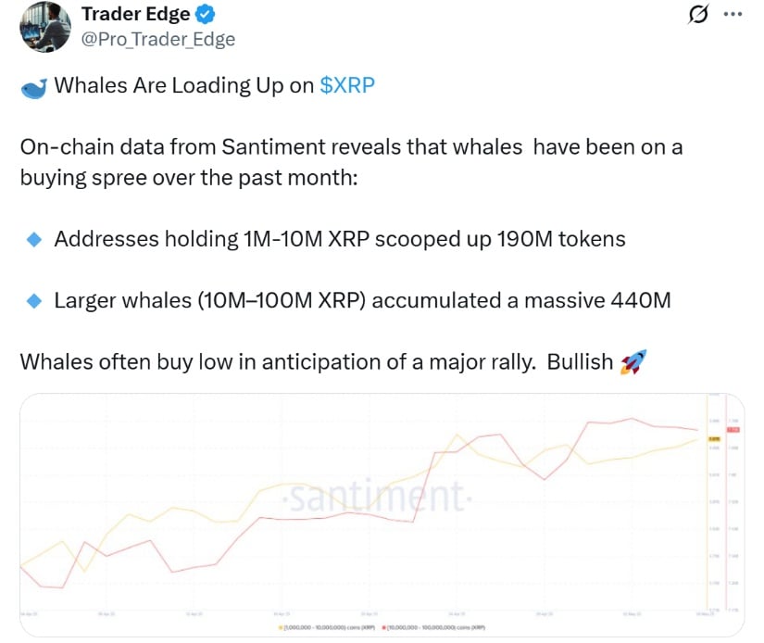764x643 pixels.
Task: Click the $XRP cashtag
Action: tap(347, 85)
